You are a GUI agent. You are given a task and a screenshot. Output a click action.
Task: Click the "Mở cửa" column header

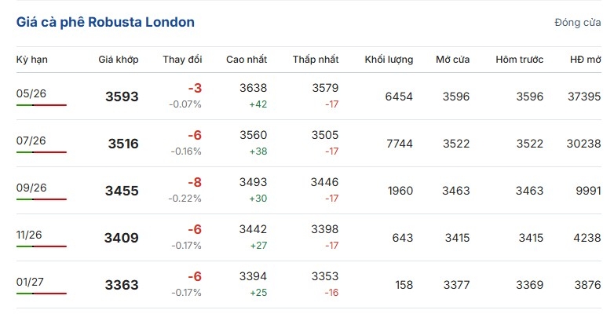[x=454, y=60]
